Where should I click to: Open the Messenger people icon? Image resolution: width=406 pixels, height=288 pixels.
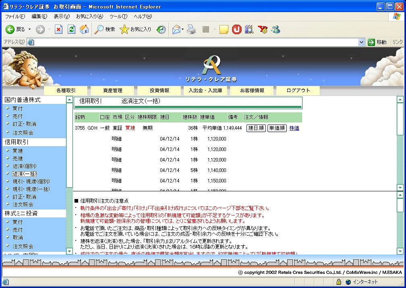point(276,29)
